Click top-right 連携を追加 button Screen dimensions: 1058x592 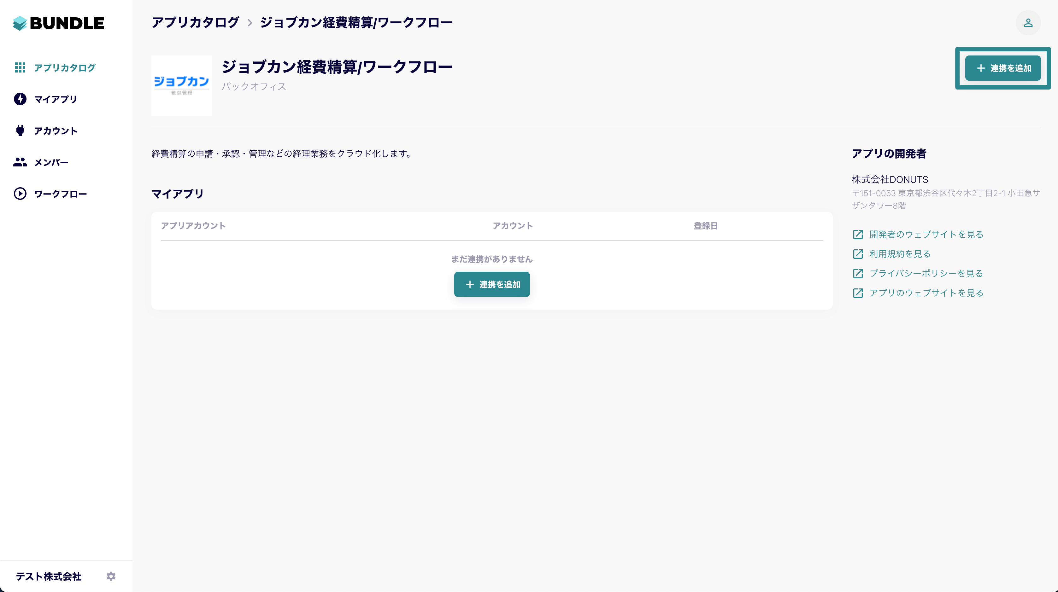click(x=1003, y=68)
